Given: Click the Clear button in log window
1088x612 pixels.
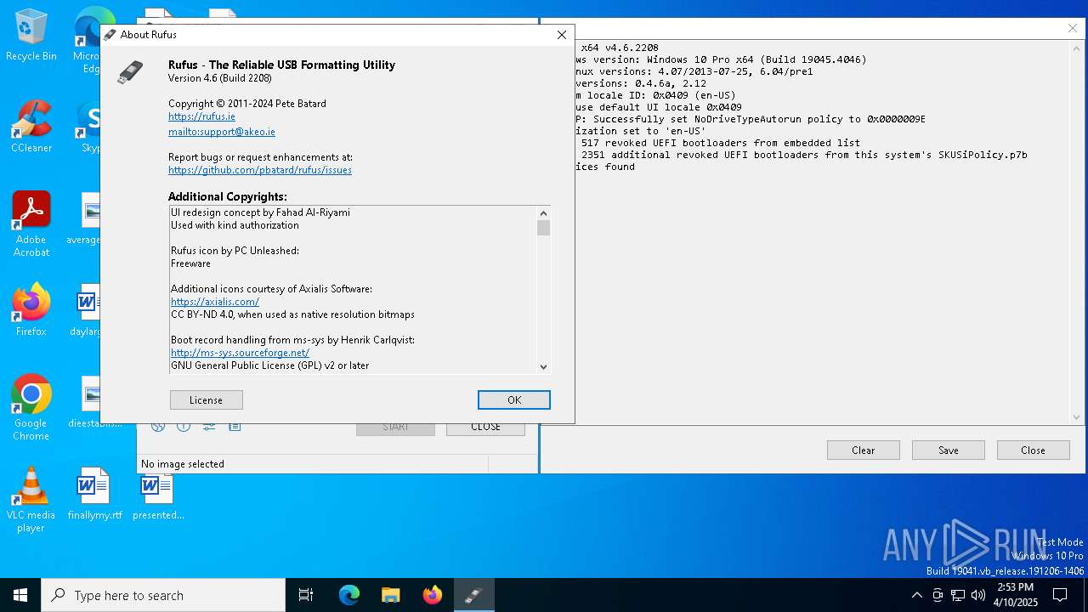Looking at the screenshot, I should click(x=864, y=450).
